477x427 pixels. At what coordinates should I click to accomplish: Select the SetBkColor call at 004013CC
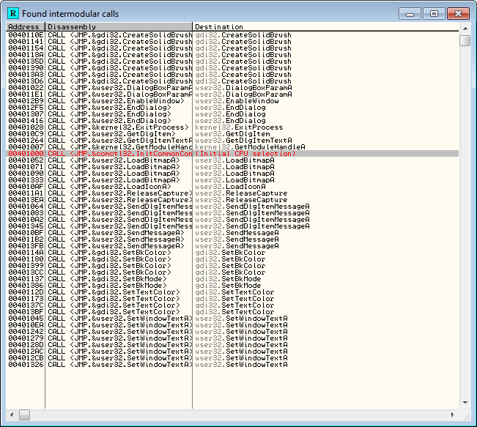coord(232,272)
